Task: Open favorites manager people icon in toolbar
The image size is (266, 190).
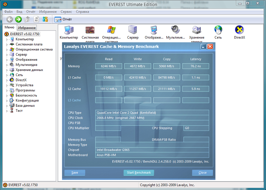Action: point(45,19)
